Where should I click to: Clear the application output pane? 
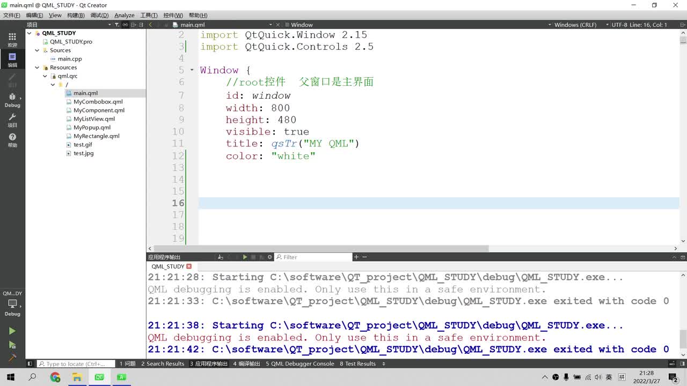tap(221, 257)
